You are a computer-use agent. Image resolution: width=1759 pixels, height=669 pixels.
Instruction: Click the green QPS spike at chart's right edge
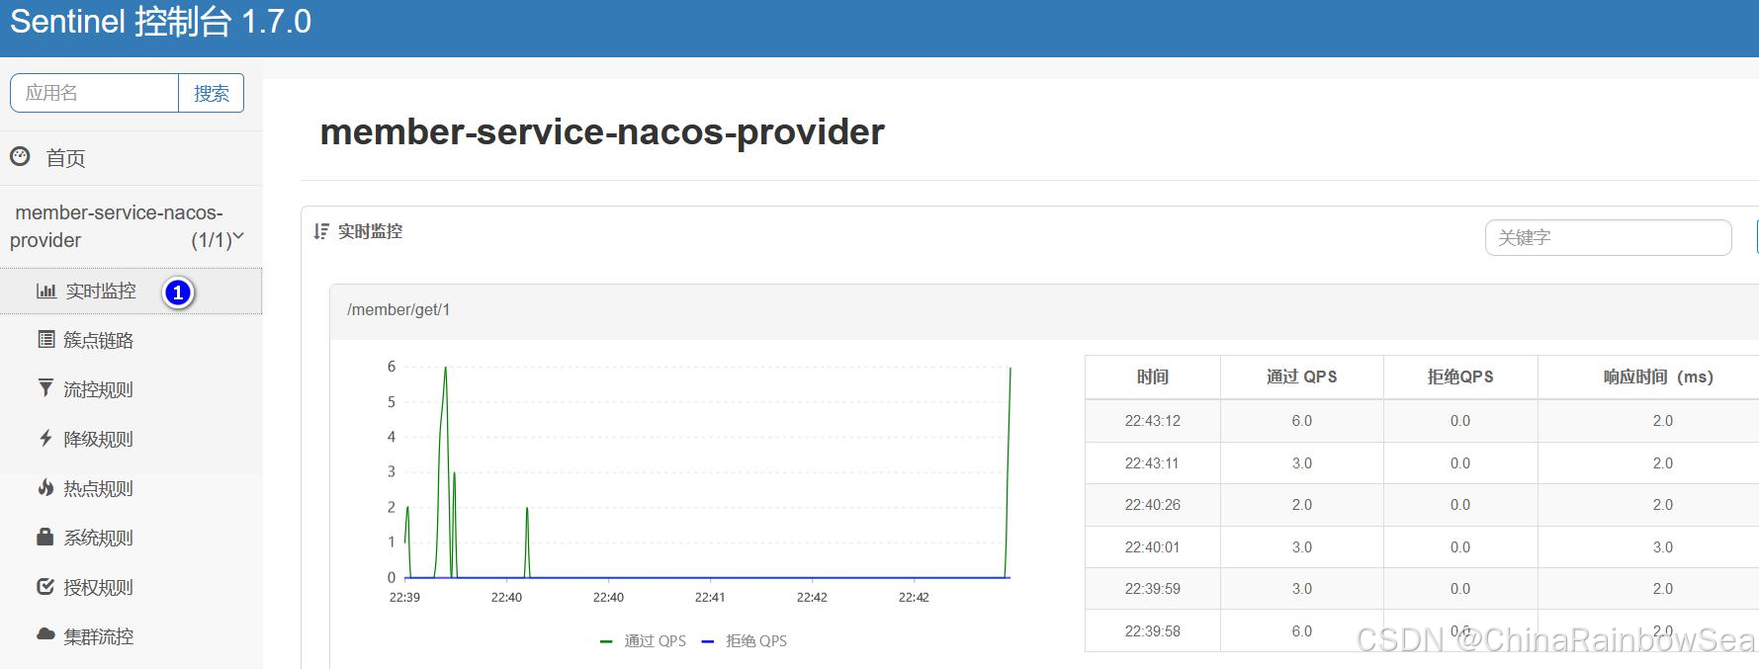click(x=1009, y=472)
